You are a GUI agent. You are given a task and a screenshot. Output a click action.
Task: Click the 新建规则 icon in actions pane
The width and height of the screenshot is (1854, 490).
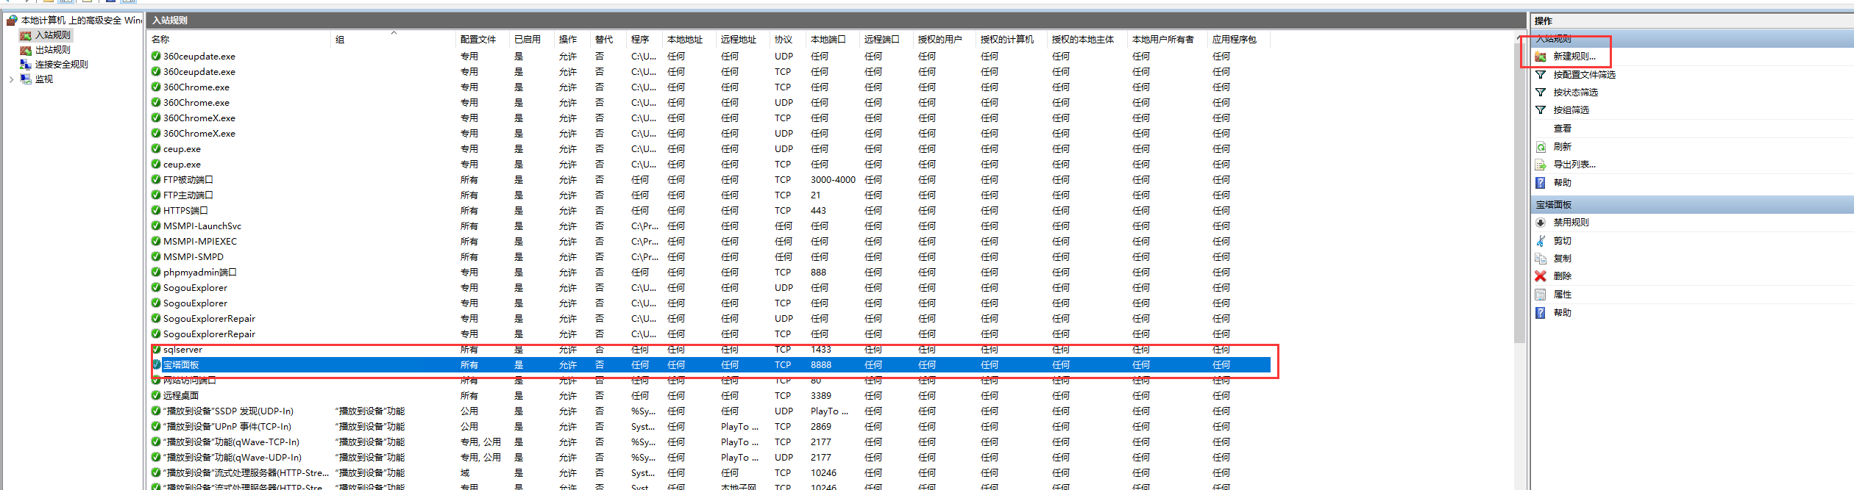pos(1541,57)
